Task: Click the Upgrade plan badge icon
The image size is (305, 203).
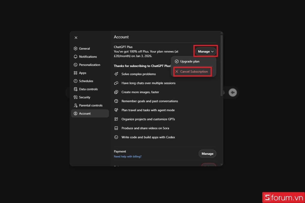Action: click(x=177, y=61)
